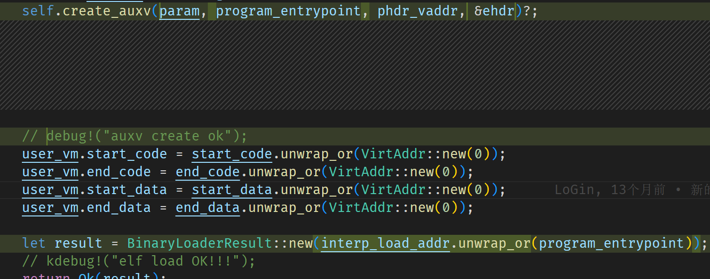Click the self keyword on the first line
This screenshot has width=710, height=279.
click(x=38, y=11)
